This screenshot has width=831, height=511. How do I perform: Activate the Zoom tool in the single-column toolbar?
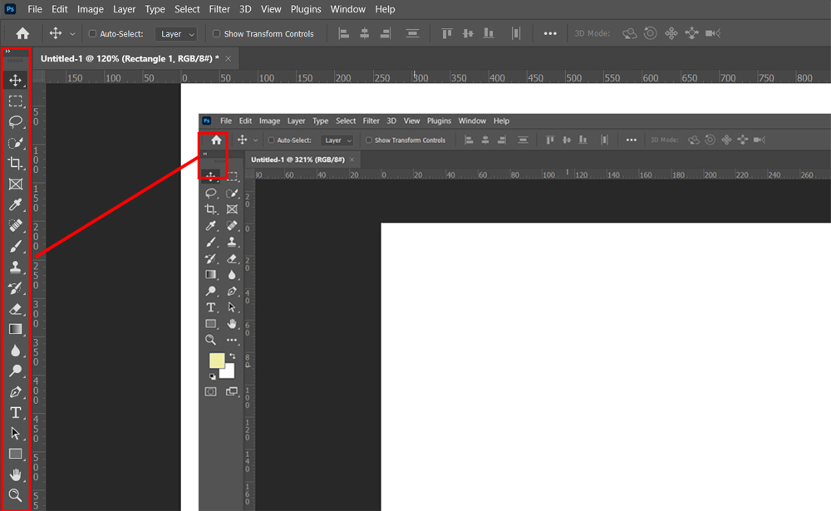pos(15,495)
